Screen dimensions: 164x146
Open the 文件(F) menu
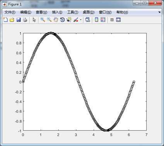[x=10, y=12]
